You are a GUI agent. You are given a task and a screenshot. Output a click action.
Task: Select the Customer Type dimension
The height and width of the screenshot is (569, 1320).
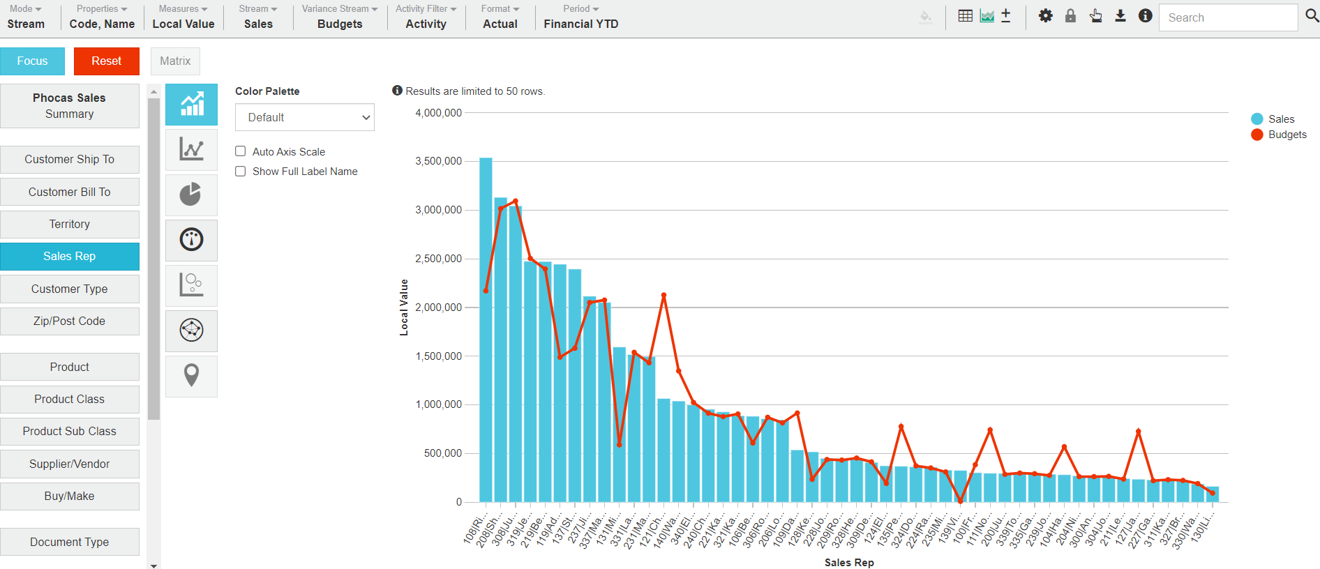[x=70, y=289]
